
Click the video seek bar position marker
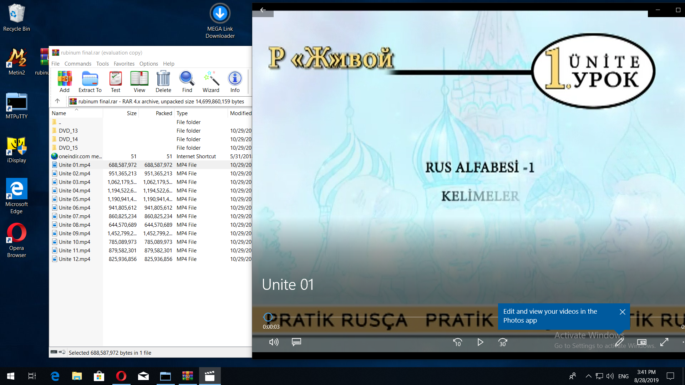(268, 317)
